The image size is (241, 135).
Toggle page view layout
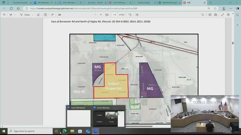pos(45,15)
